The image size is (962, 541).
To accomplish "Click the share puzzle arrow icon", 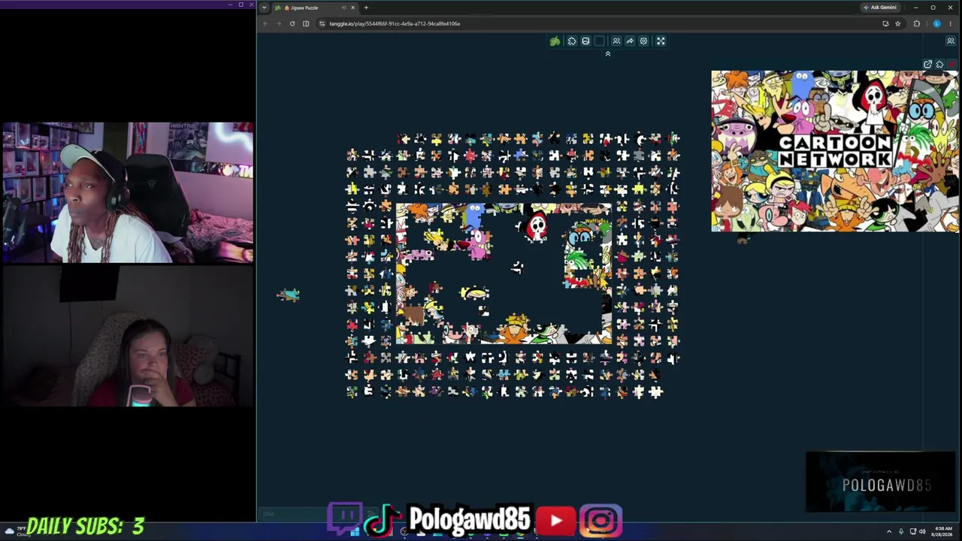I will pos(630,41).
